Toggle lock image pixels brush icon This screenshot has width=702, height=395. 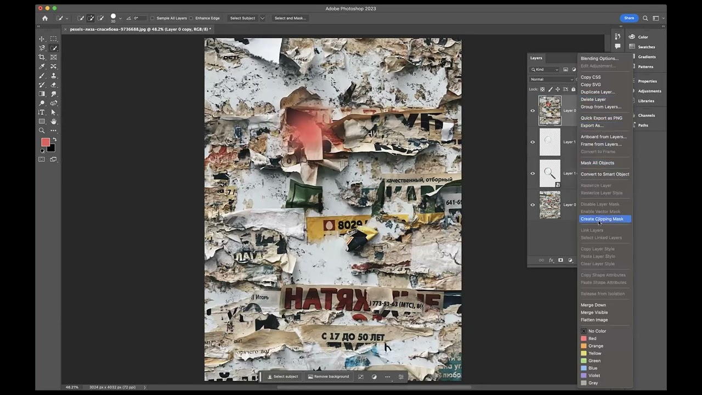click(x=550, y=89)
